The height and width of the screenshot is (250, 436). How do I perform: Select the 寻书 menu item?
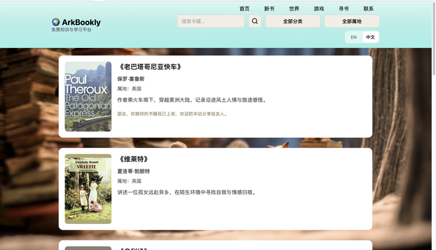(344, 9)
